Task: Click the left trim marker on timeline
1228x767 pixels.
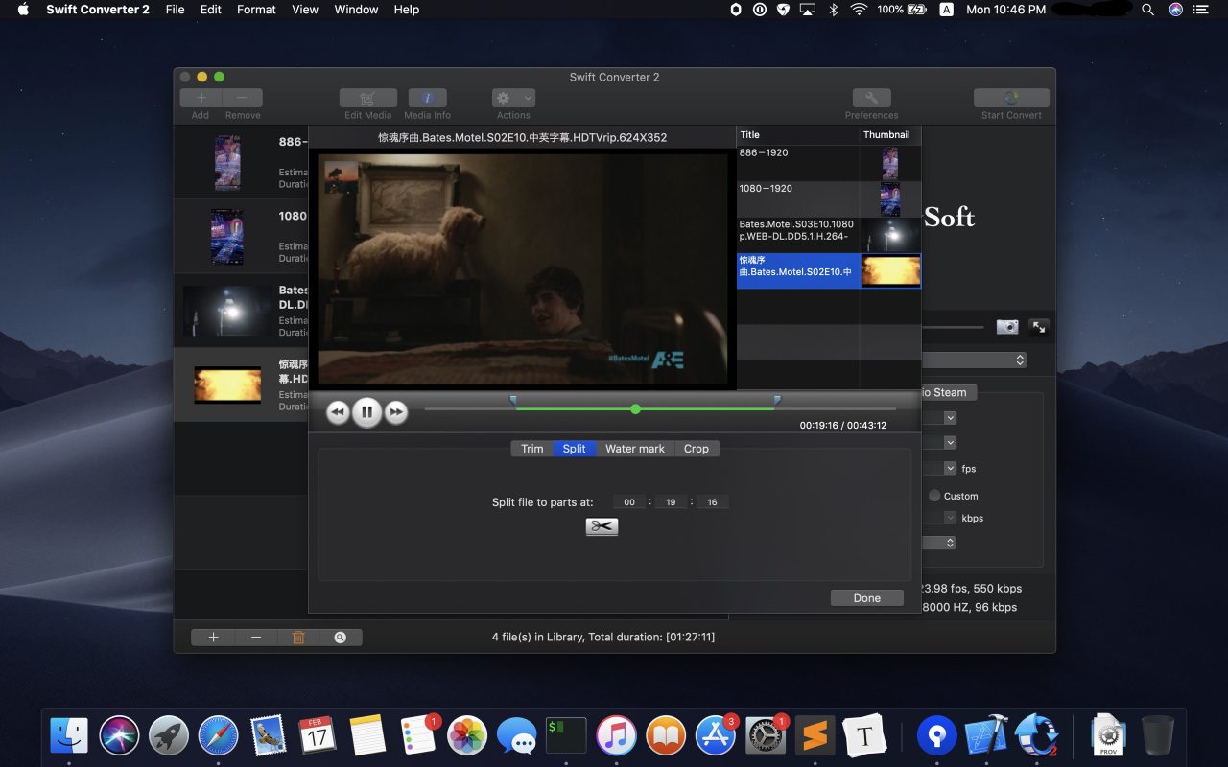Action: click(x=513, y=400)
